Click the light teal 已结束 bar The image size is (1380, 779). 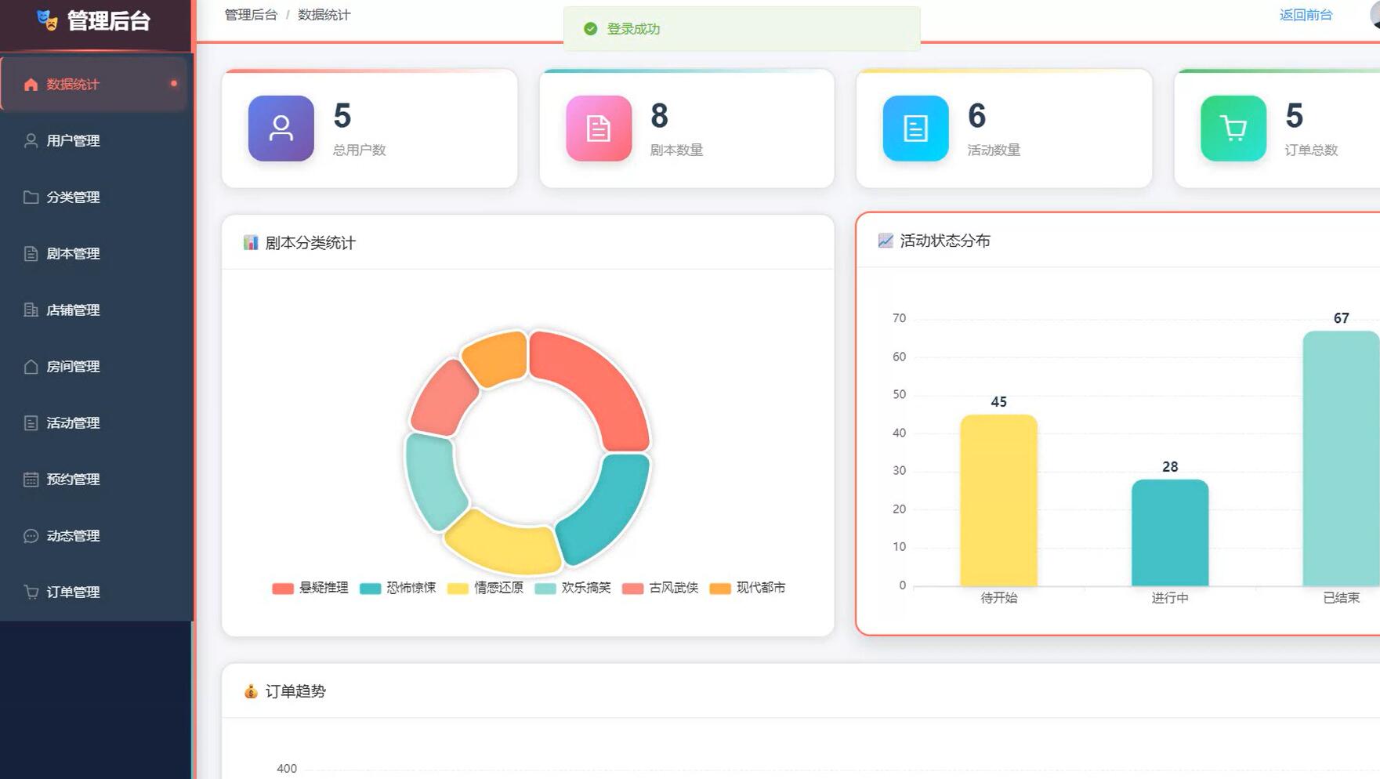click(x=1341, y=458)
